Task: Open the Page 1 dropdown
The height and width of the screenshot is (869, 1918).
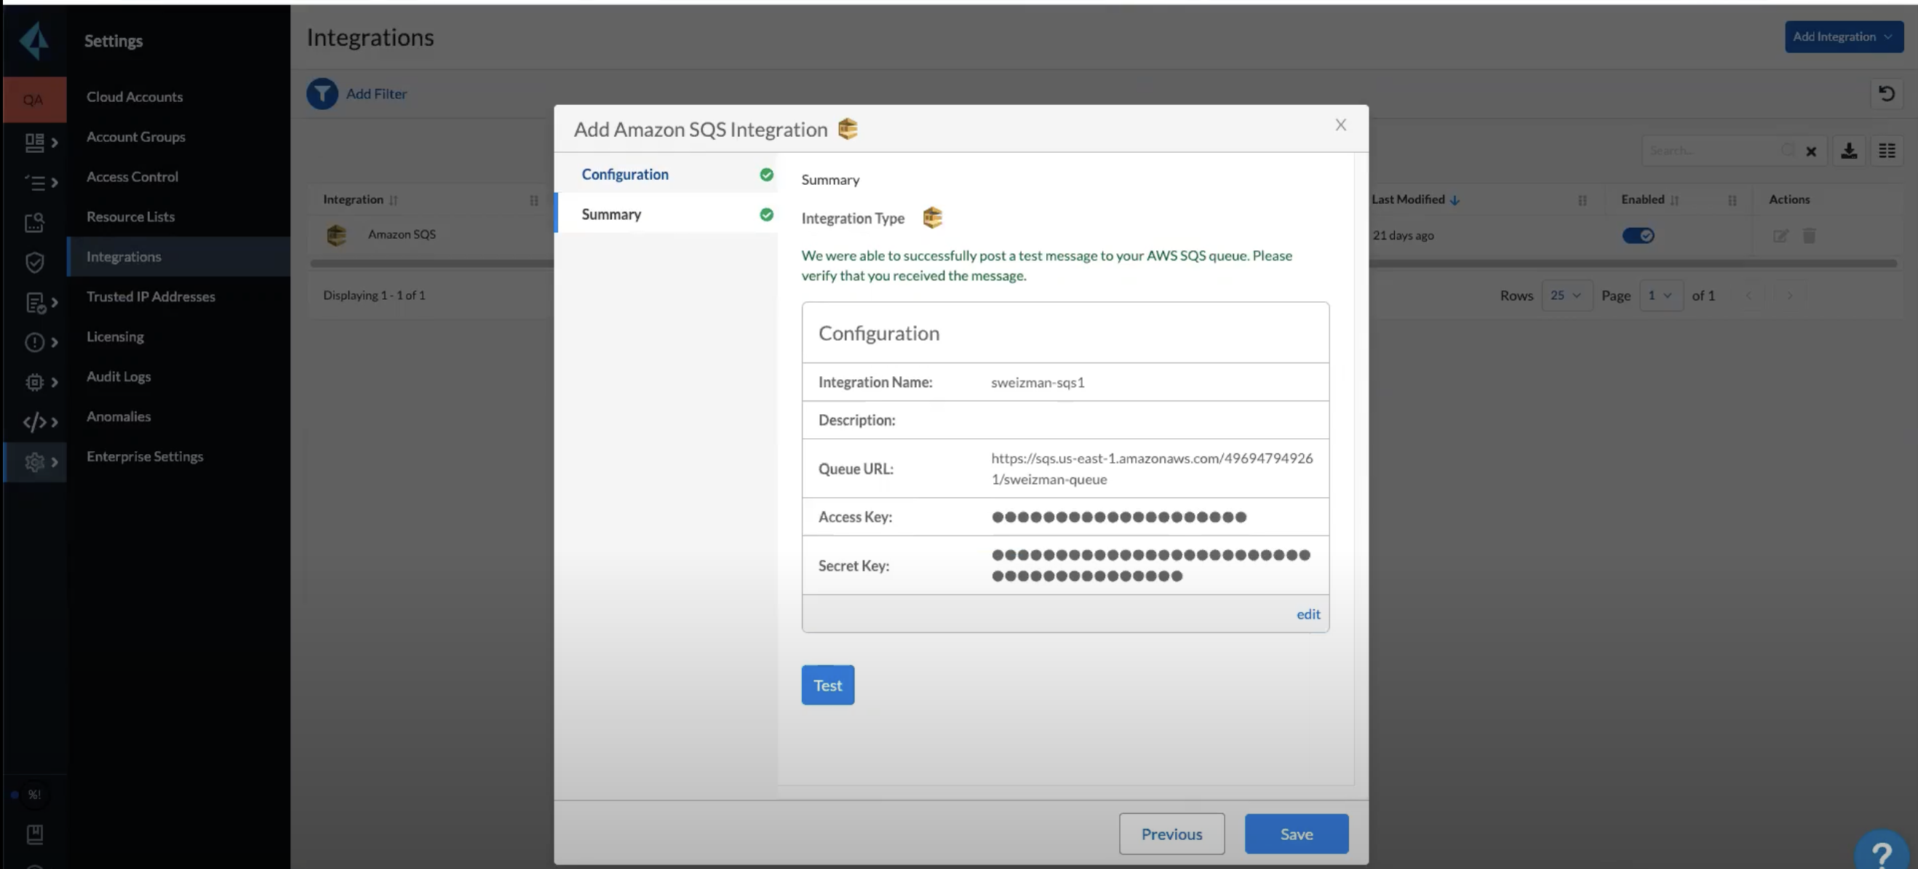Action: 1660,295
